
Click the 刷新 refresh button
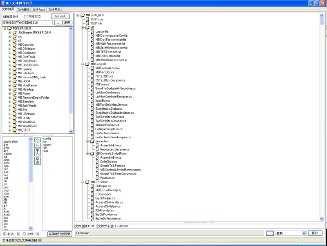point(68,23)
